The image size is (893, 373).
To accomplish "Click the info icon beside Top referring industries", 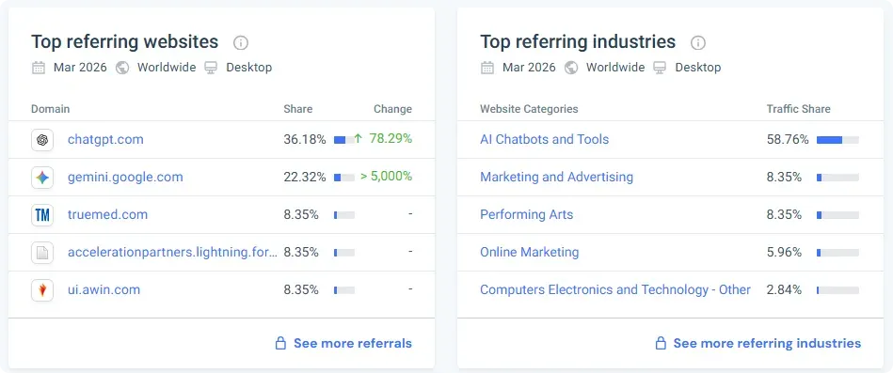I will pyautogui.click(x=697, y=42).
